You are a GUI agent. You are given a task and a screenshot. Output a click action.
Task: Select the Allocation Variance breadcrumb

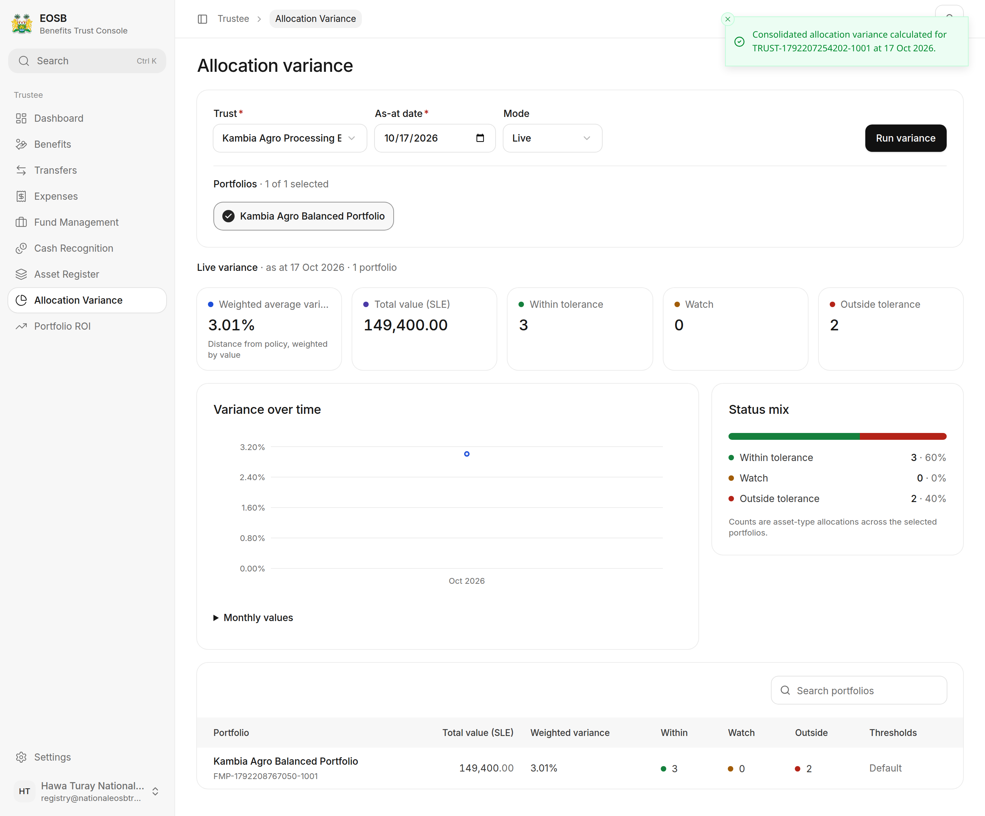click(316, 19)
